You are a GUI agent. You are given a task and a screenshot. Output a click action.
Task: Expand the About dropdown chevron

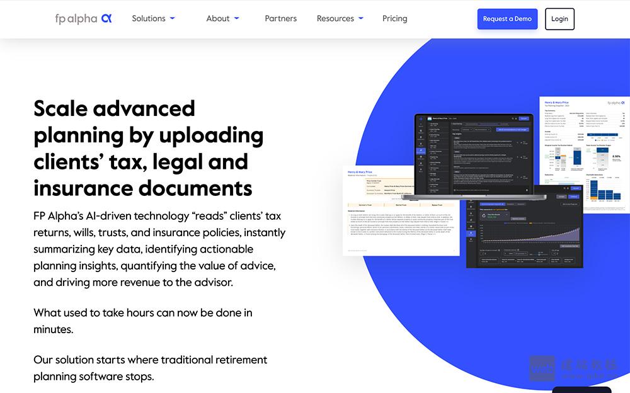[x=237, y=18]
